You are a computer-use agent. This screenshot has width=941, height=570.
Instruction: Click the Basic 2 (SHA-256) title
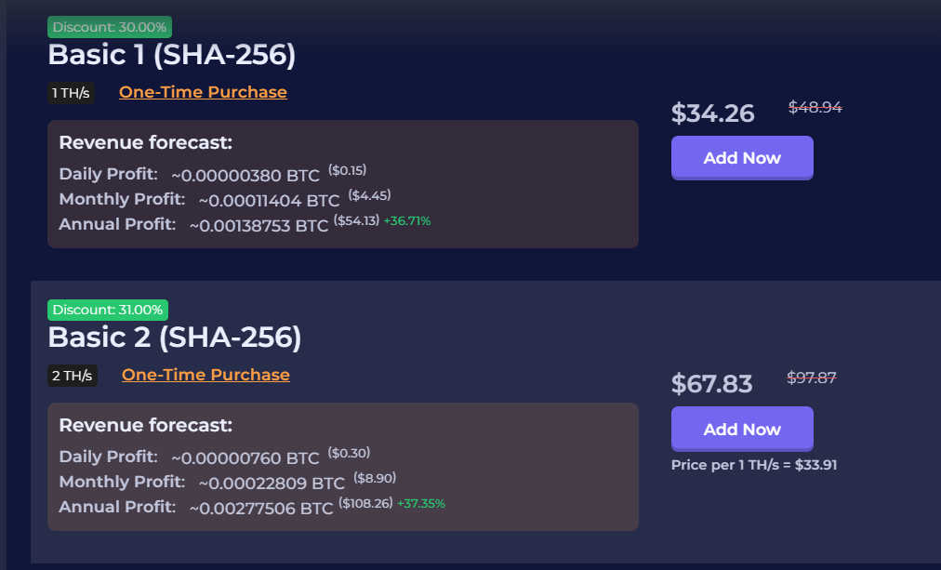(175, 338)
